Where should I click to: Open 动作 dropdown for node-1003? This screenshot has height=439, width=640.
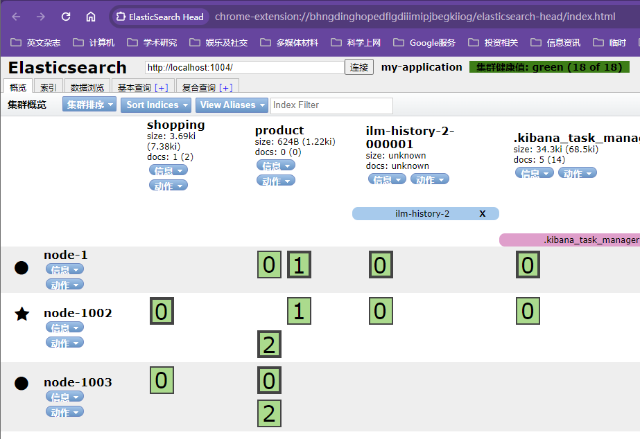tap(65, 412)
